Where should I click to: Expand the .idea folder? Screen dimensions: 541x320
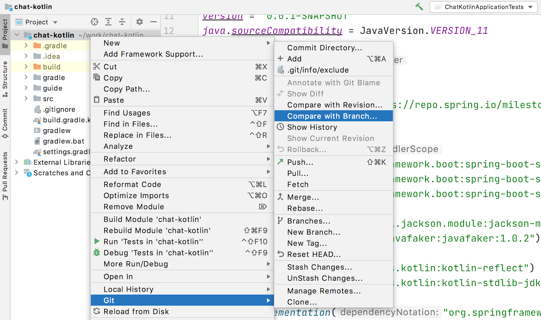click(x=26, y=56)
